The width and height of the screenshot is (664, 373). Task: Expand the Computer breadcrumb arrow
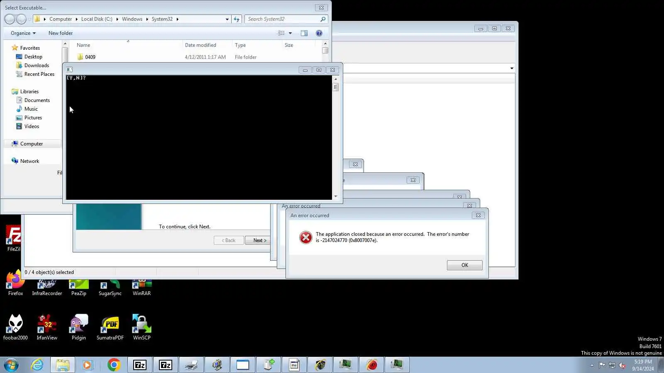pyautogui.click(x=76, y=19)
